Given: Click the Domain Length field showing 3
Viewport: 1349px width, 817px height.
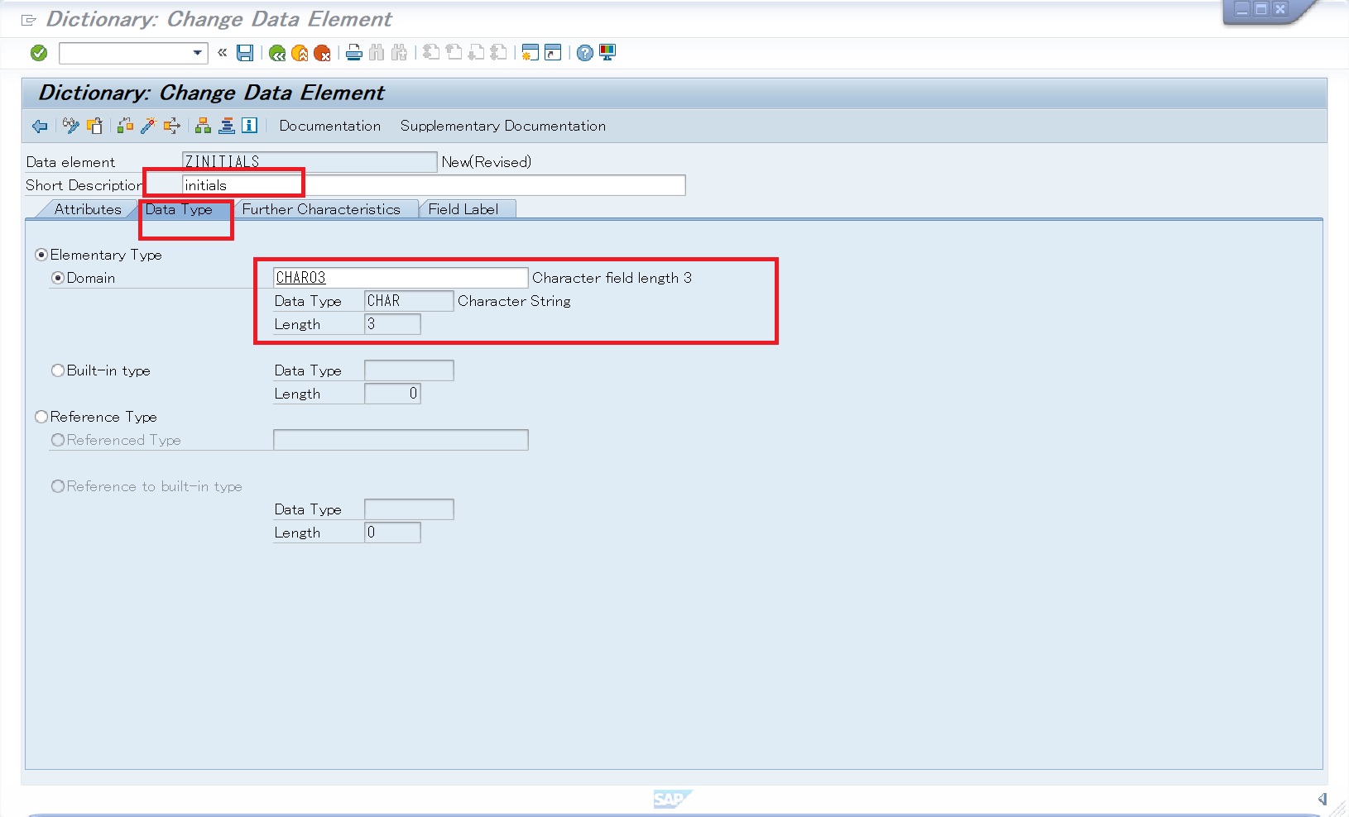Looking at the screenshot, I should coord(392,324).
